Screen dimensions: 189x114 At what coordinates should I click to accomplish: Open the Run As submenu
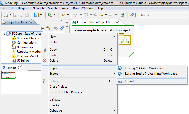(x=79, y=105)
